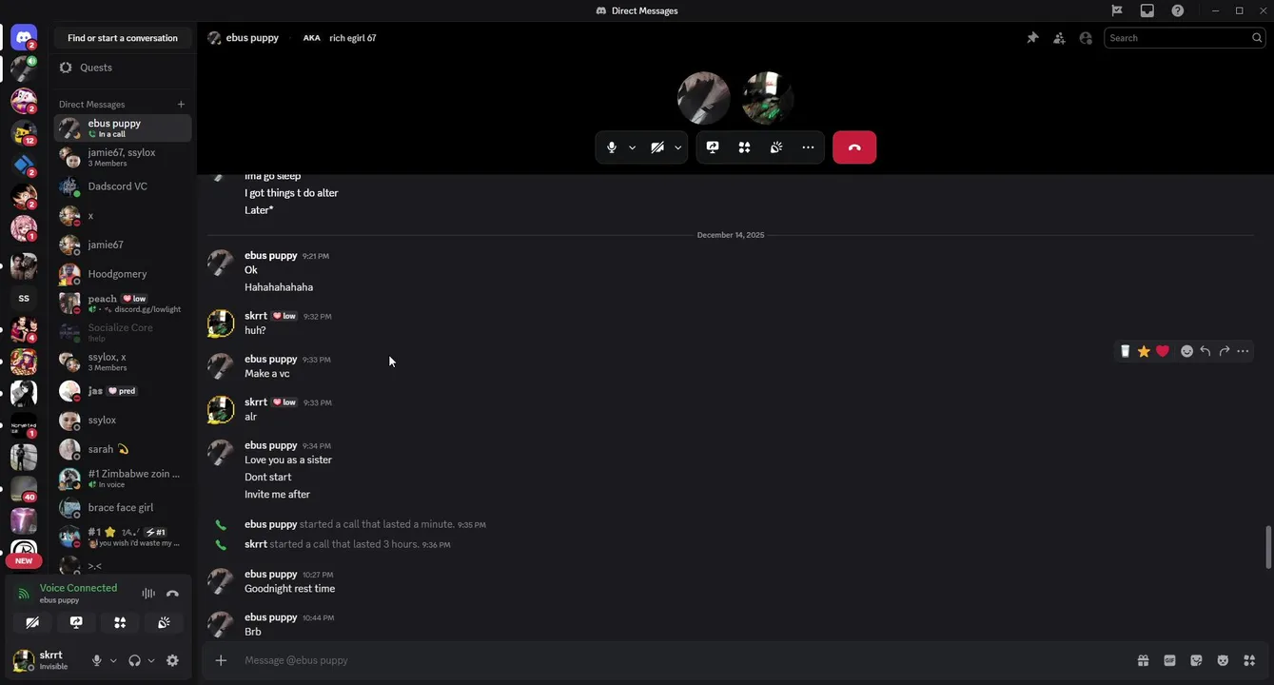Screen dimensions: 1274x685
Task: Open the sticker picker
Action: pos(1196,660)
